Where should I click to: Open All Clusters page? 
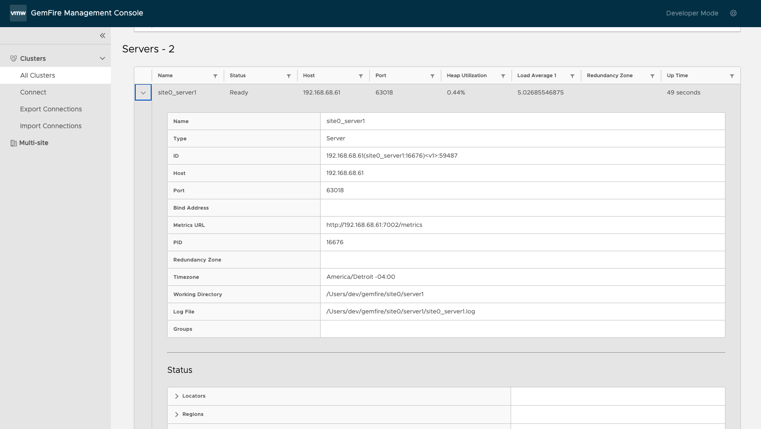[55, 75]
